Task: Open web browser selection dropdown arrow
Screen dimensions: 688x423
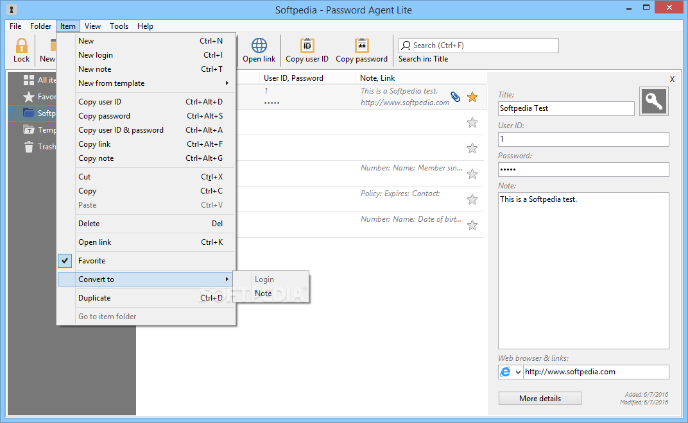Action: coord(518,372)
